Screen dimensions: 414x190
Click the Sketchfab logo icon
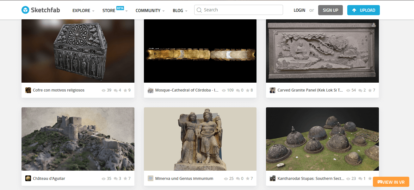pos(25,10)
